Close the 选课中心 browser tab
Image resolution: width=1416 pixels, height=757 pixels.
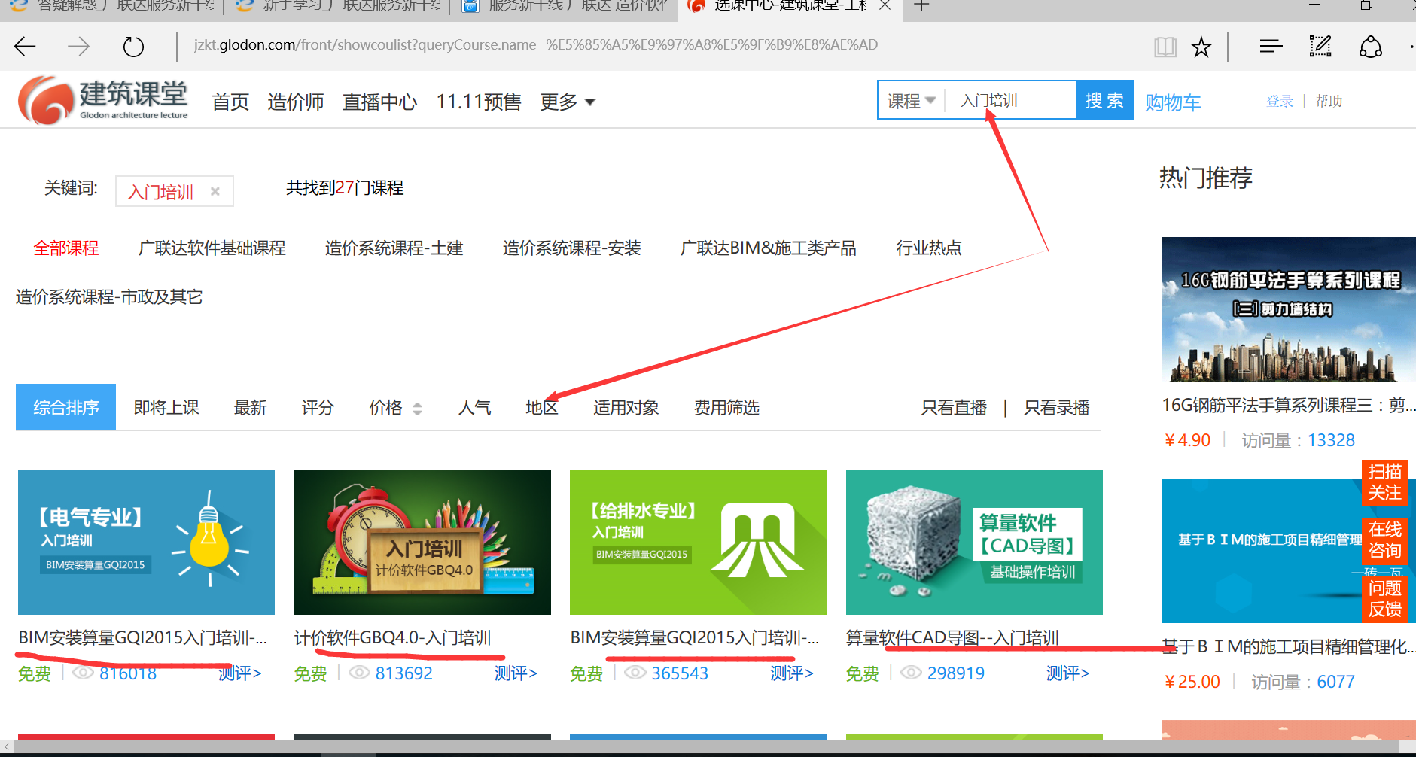click(885, 5)
